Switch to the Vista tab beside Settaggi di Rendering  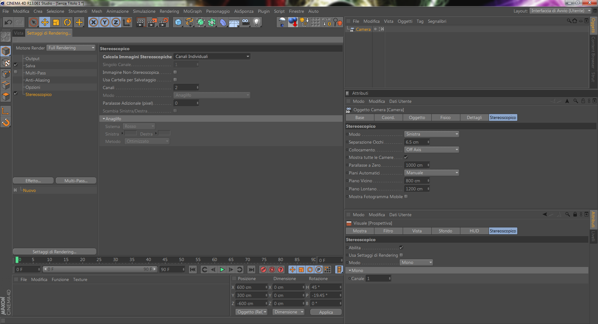click(19, 33)
